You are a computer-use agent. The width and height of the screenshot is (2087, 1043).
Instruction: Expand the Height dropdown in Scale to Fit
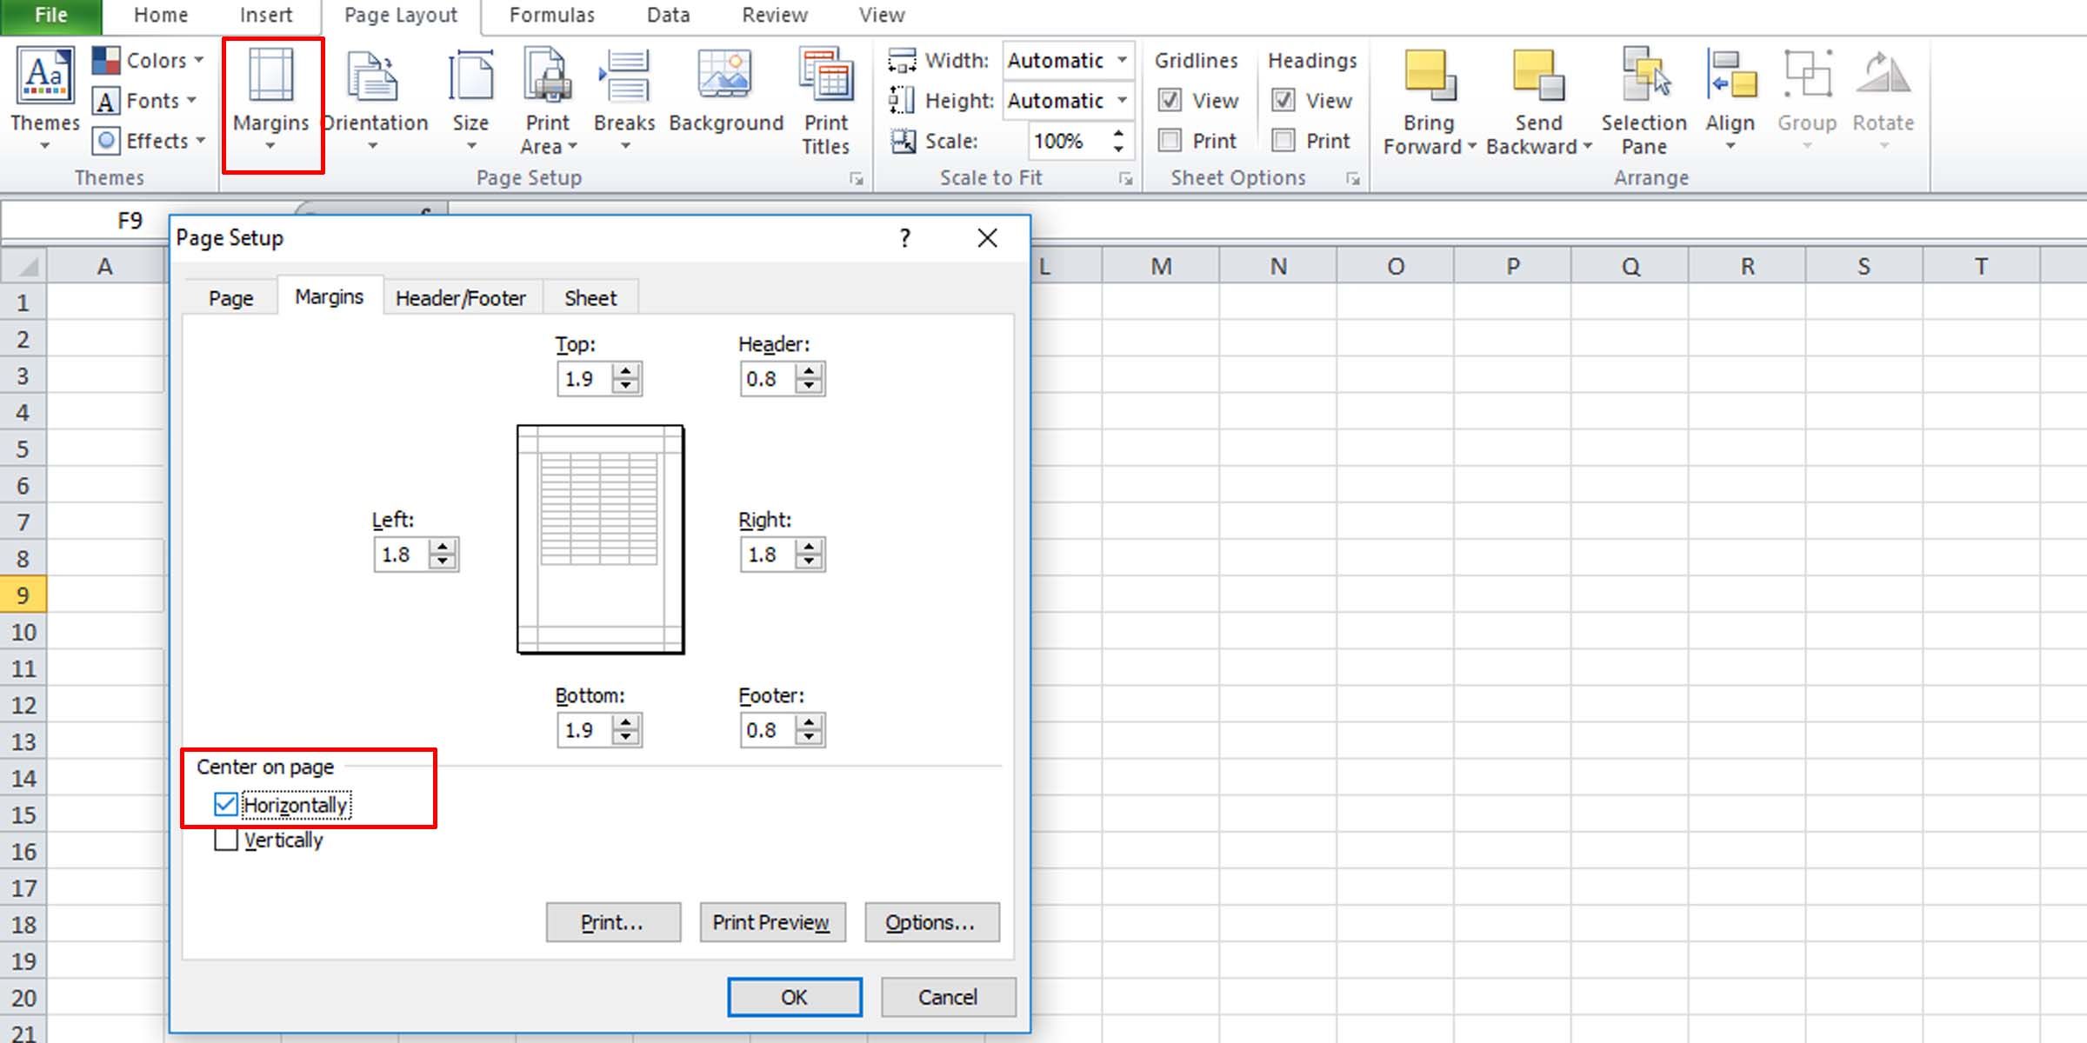pos(1119,100)
